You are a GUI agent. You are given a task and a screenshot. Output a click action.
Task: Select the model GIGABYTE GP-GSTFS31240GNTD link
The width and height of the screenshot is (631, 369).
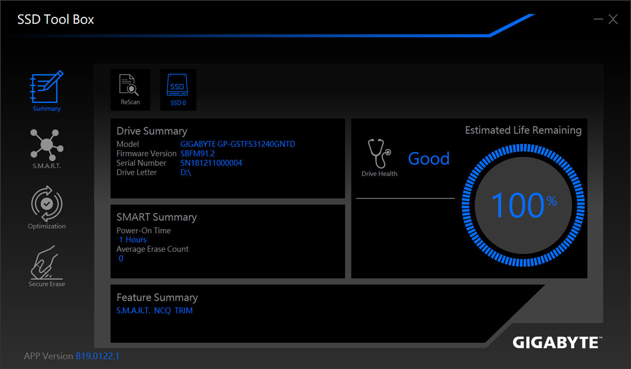237,144
